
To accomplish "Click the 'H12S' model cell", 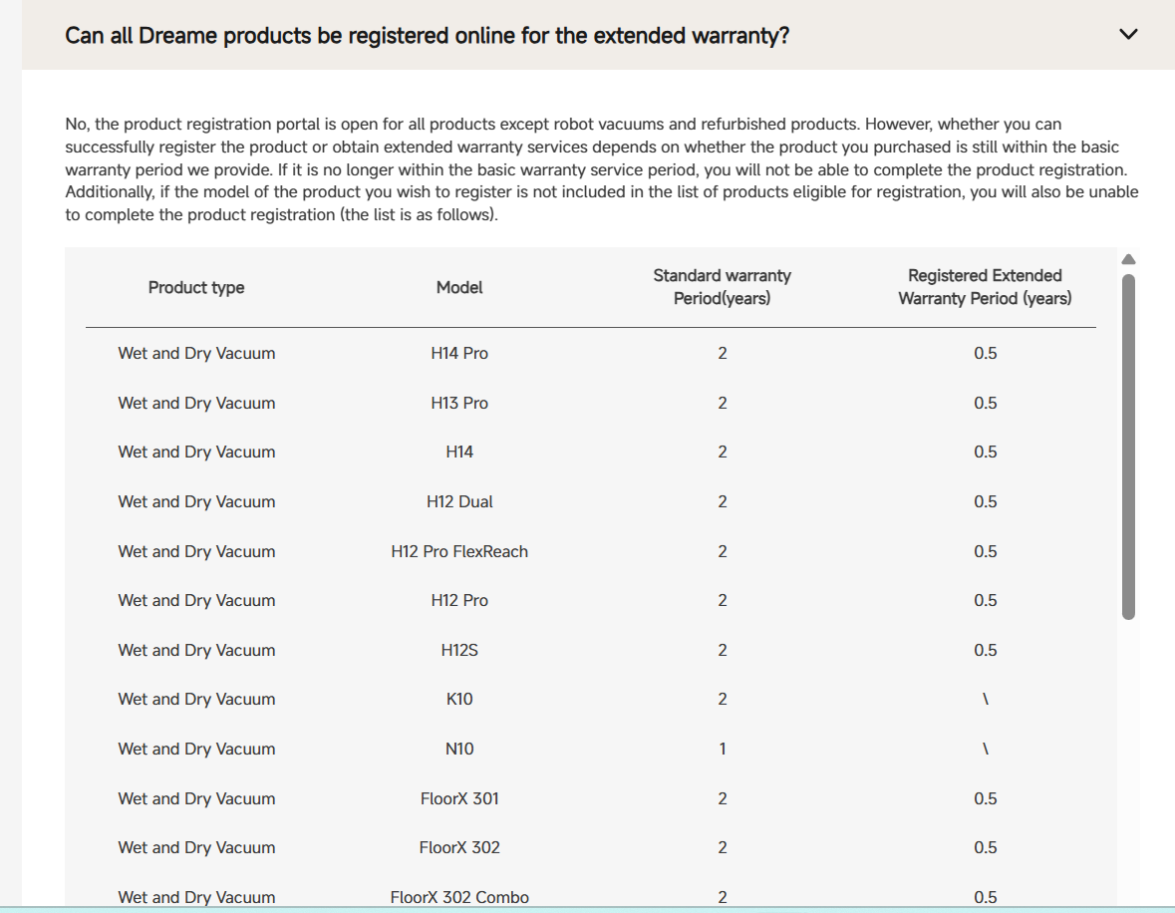I will [x=459, y=650].
